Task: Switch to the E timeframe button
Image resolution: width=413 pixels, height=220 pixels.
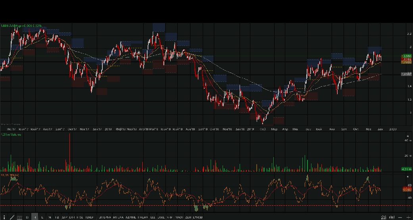Action: point(42,217)
